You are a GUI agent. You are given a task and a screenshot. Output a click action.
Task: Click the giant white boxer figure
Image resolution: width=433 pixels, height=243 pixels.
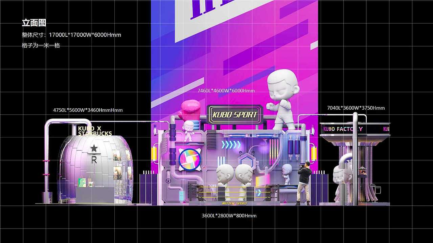[x=283, y=99]
